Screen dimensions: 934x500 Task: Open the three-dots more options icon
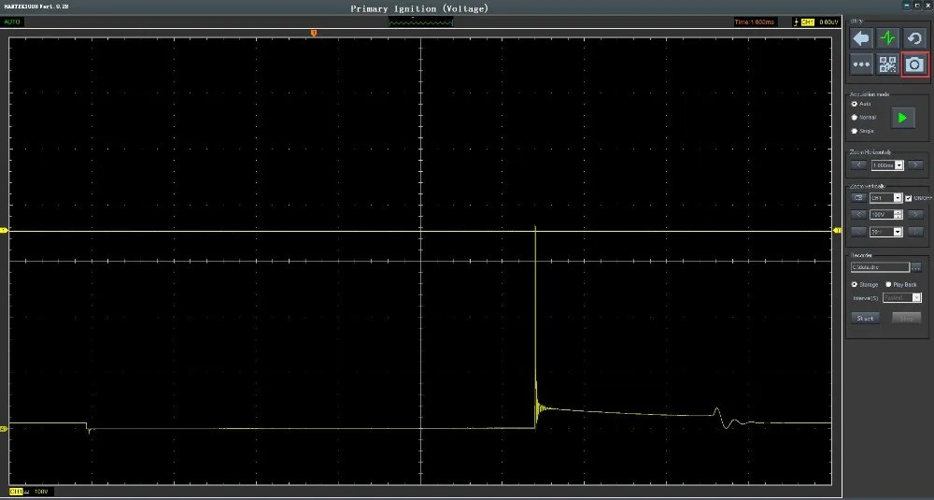tap(861, 64)
